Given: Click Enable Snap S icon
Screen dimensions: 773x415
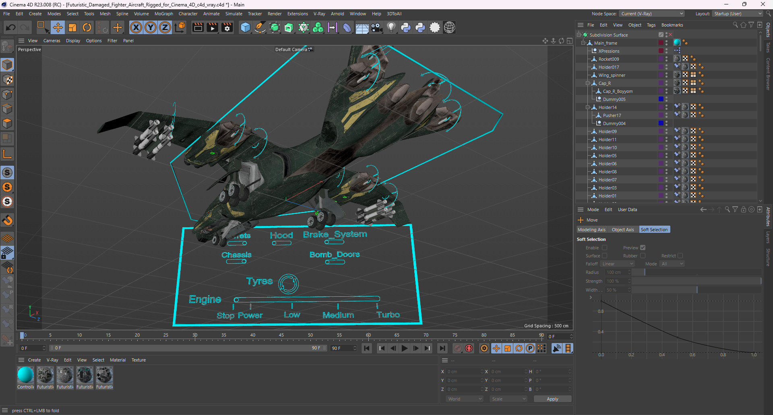Looking at the screenshot, I should 7,173.
